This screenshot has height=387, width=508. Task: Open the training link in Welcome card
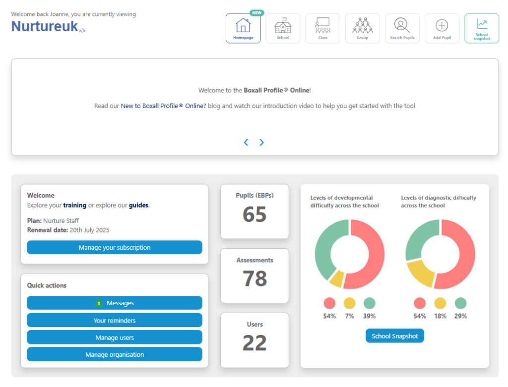pyautogui.click(x=74, y=205)
